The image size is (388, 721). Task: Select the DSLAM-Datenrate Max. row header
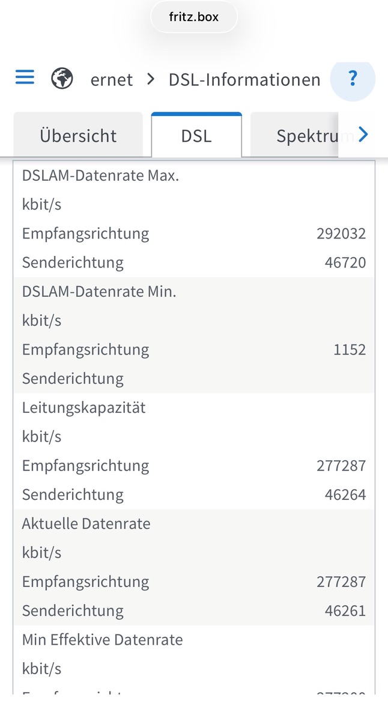coord(100,176)
